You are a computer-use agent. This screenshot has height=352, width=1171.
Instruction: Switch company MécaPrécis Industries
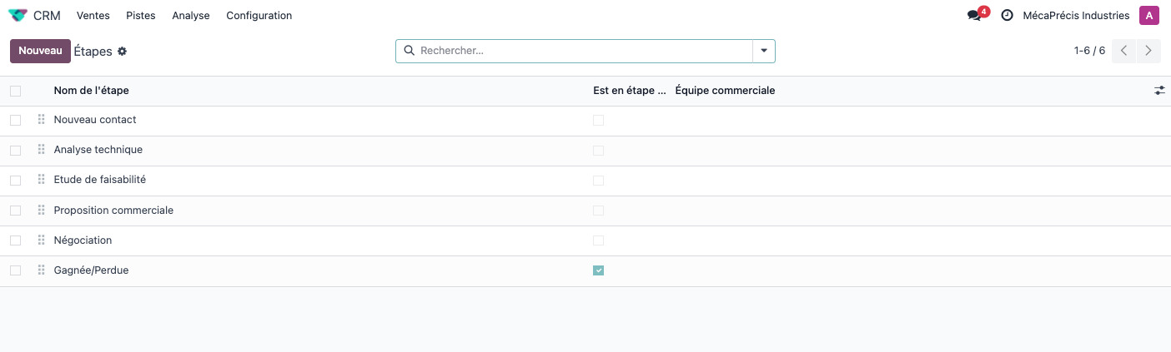tap(1076, 16)
